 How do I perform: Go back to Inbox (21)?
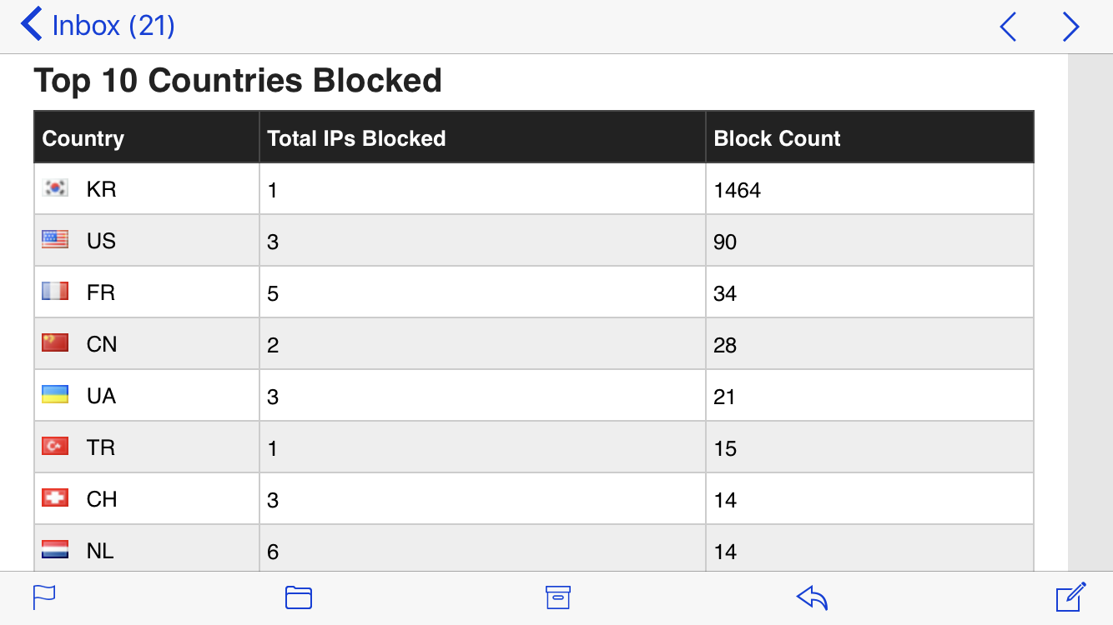pos(98,25)
